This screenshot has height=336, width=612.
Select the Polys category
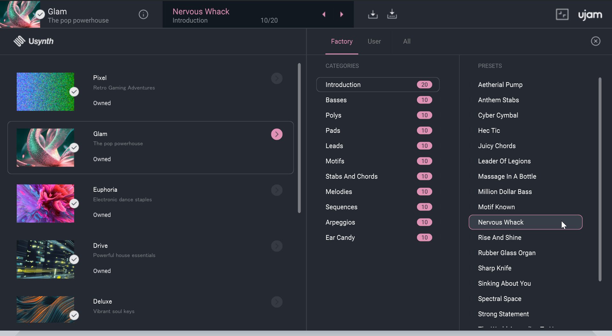(378, 115)
